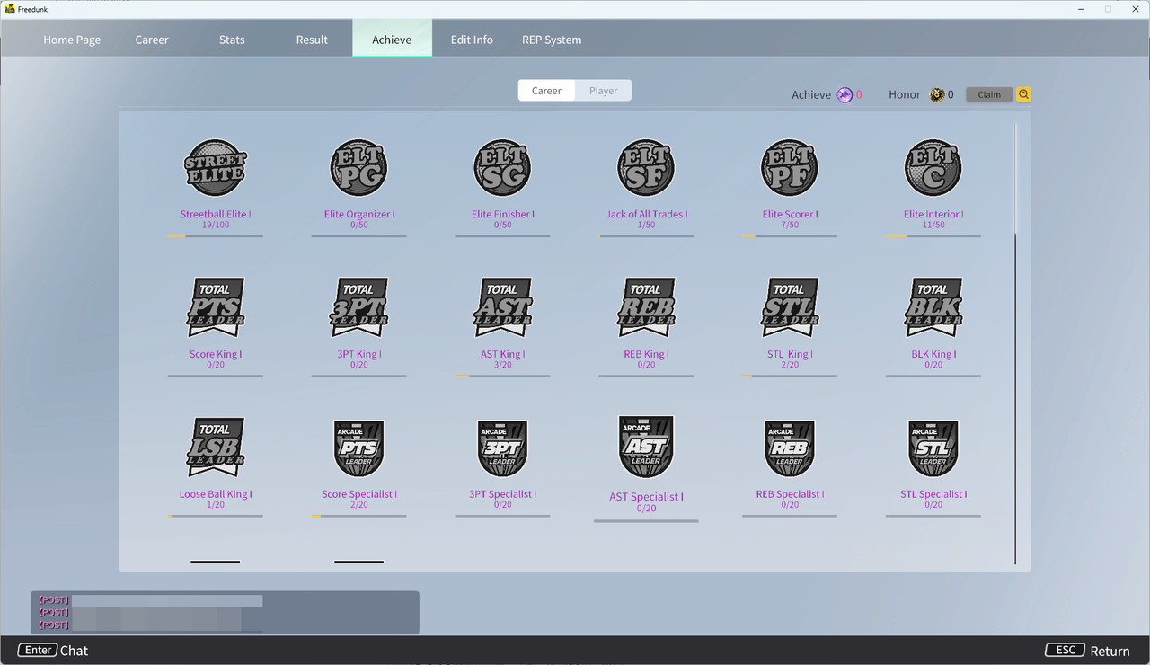Screen dimensions: 1150x665
Task: Click the Claim button
Action: [x=989, y=94]
